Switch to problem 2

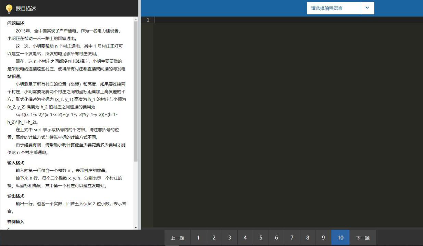tap(213, 237)
